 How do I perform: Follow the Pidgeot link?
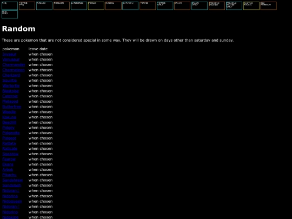pos(9,138)
